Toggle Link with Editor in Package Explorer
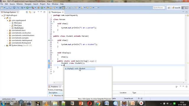Screen dimensions: 189x106 pyautogui.click(x=30, y=12)
